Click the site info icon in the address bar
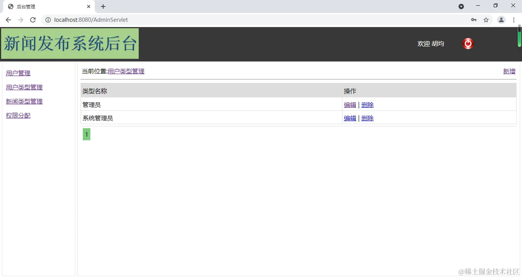 click(48, 20)
